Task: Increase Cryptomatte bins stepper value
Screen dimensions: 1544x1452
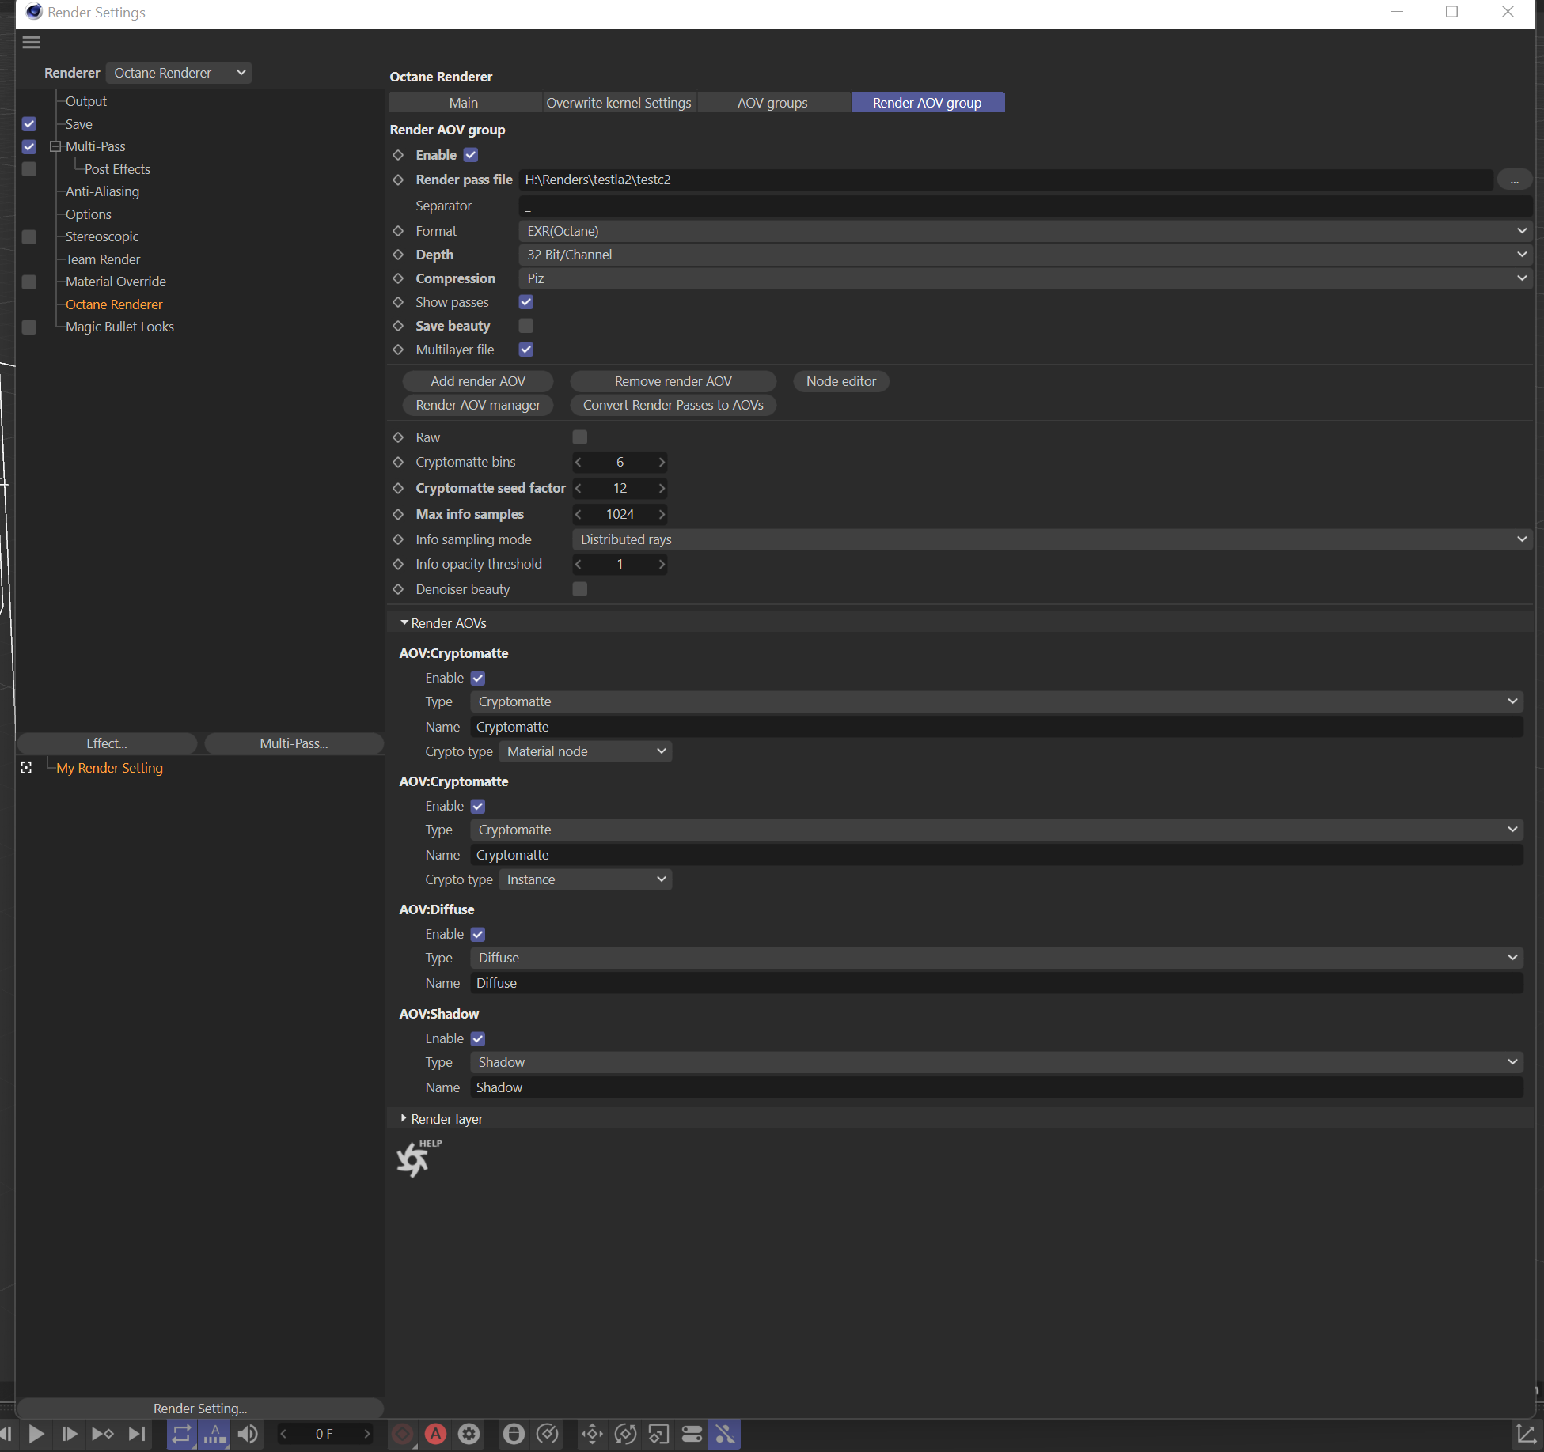Action: pos(662,462)
